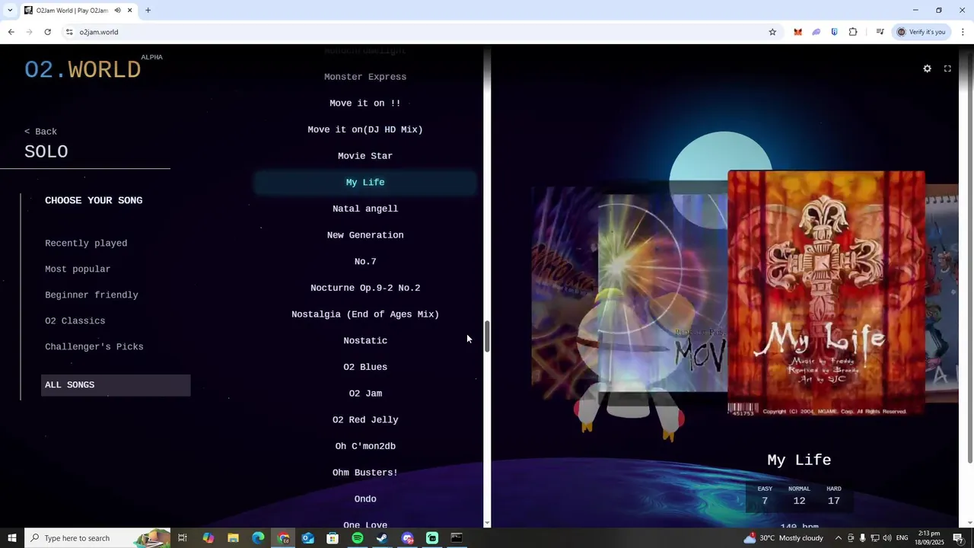Open the blue shield password extension
Viewport: 974px width, 548px height.
835,32
